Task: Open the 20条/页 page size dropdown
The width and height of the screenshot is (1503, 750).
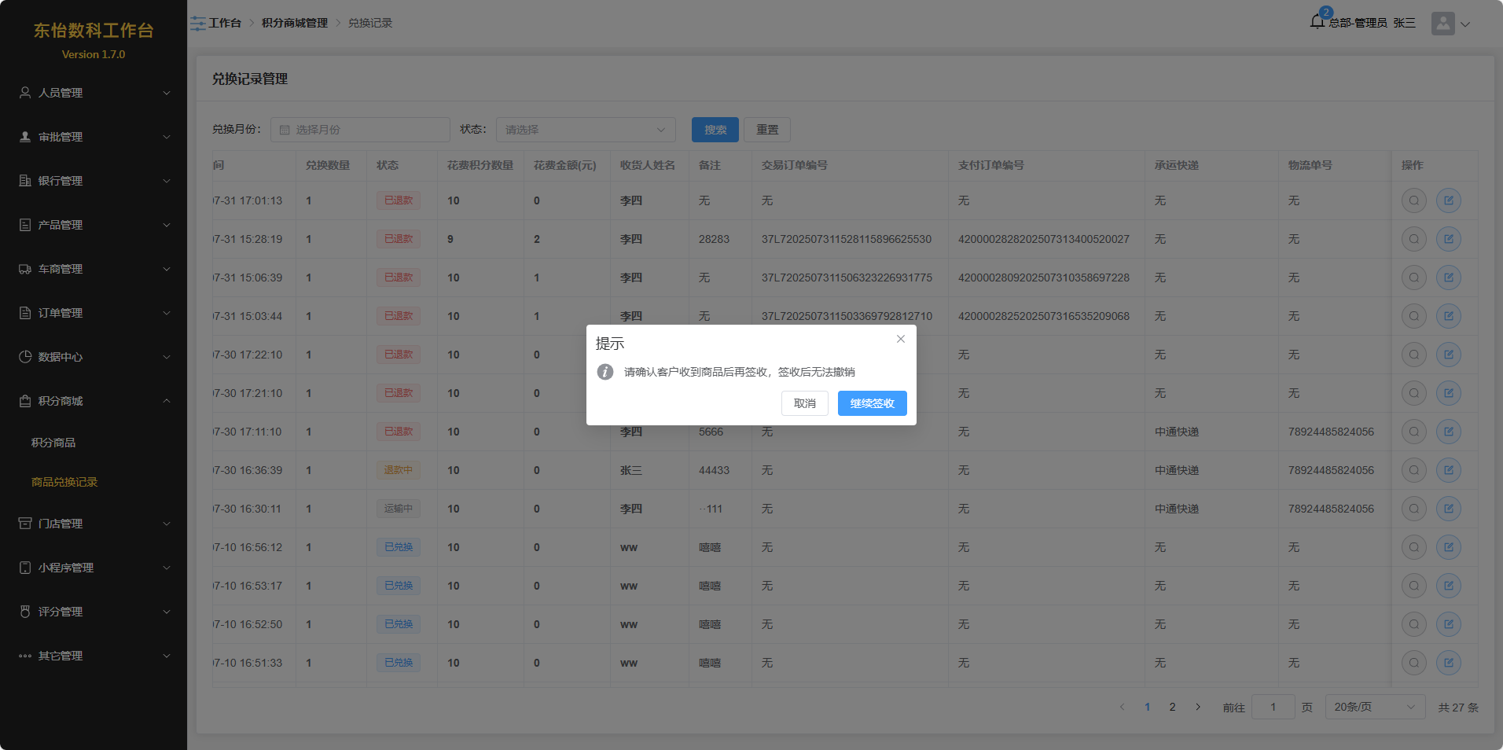Action: (x=1374, y=707)
